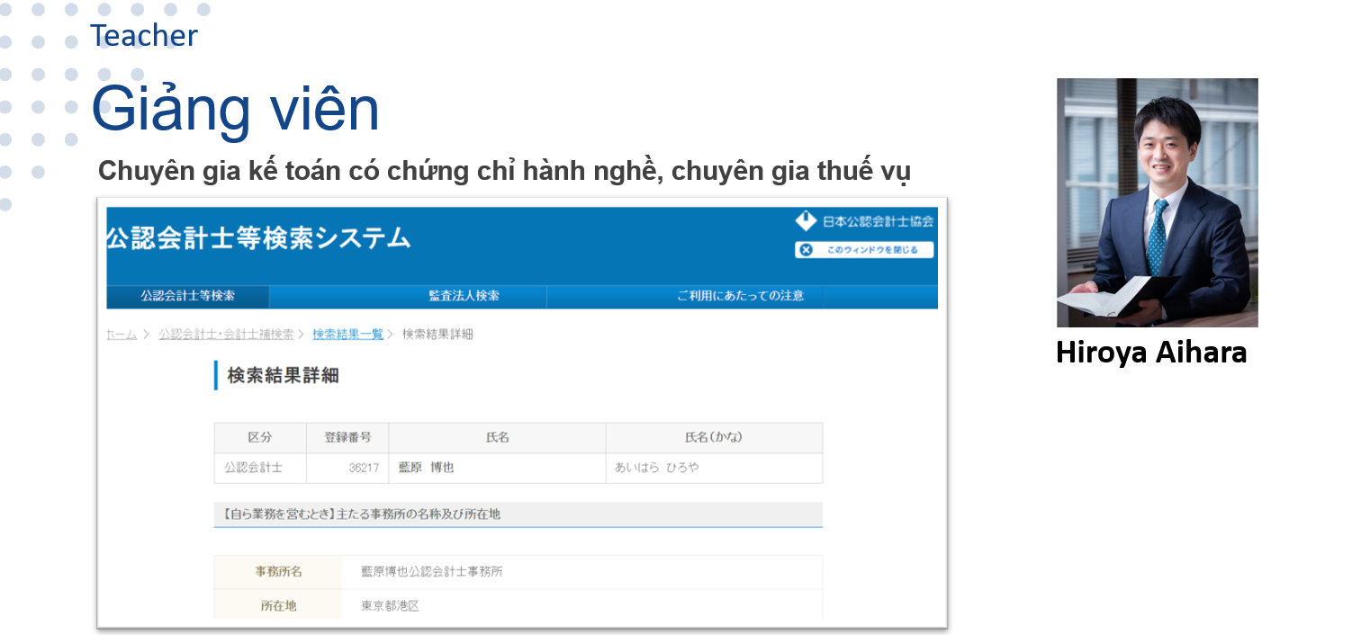The image size is (1361, 635).
Task: Close window via このウィンドウを閉じる button
Action: point(864,250)
